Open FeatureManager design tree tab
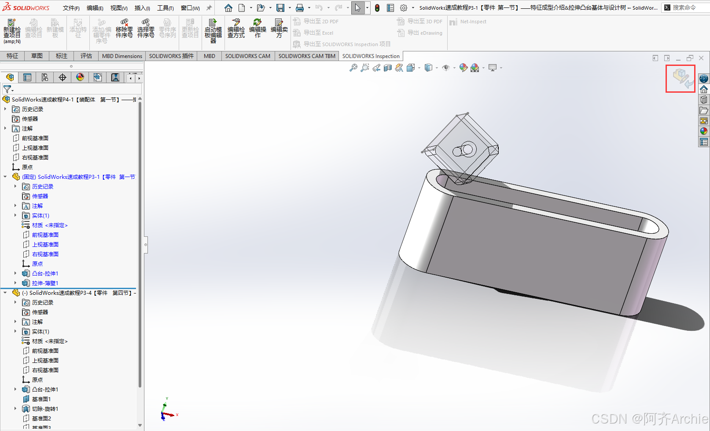The height and width of the screenshot is (431, 710). point(10,77)
